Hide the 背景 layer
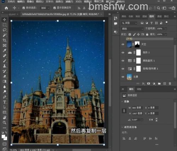Viewport: 177px width, 151px height. 123,77
